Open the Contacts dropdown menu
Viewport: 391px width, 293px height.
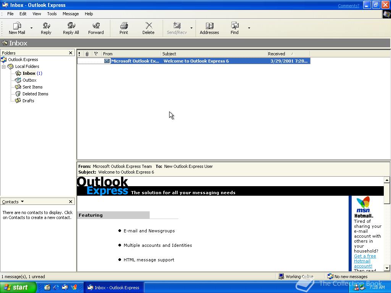click(13, 201)
